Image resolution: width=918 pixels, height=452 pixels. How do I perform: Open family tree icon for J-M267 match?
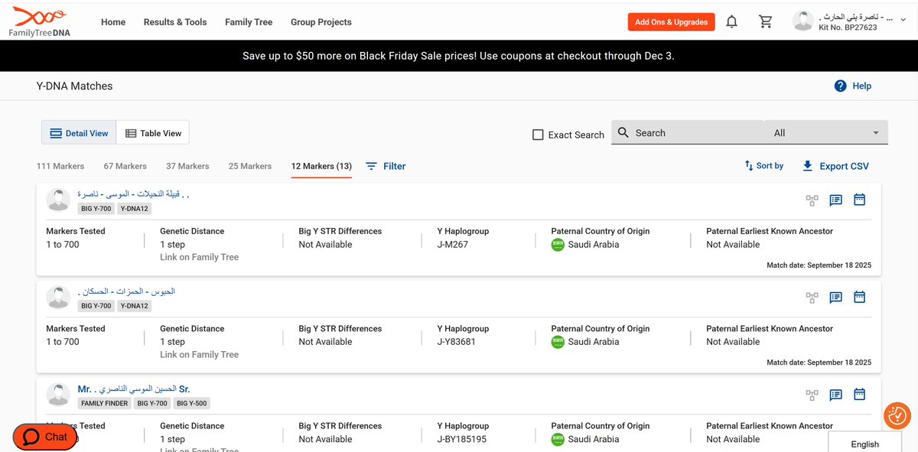[x=812, y=200]
